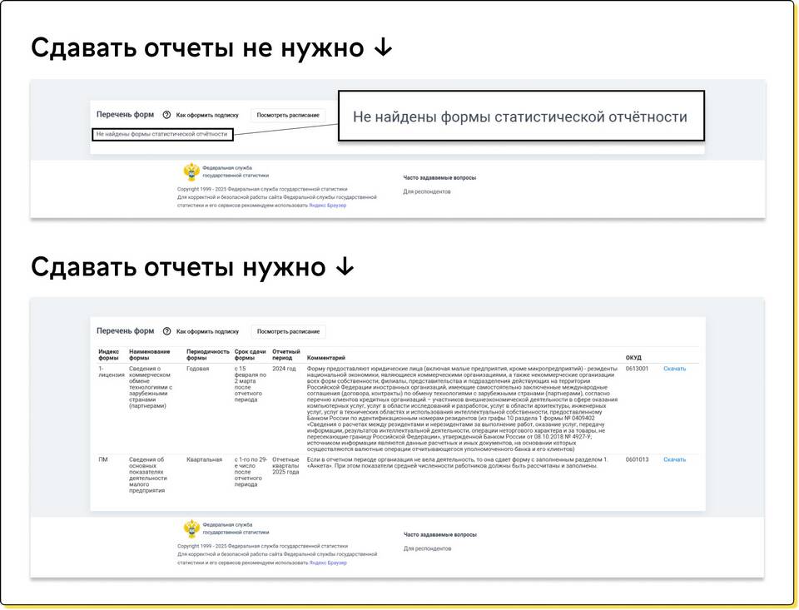Select OKUD code 0613001 in the table
Viewport: 799px width, 610px height.
click(637, 369)
